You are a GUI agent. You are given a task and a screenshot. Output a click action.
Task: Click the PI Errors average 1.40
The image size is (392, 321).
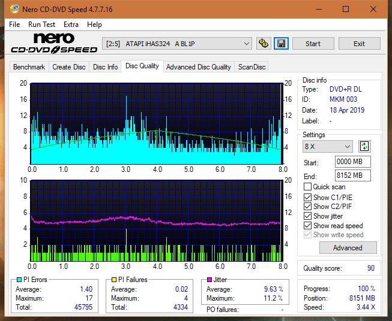(86, 289)
